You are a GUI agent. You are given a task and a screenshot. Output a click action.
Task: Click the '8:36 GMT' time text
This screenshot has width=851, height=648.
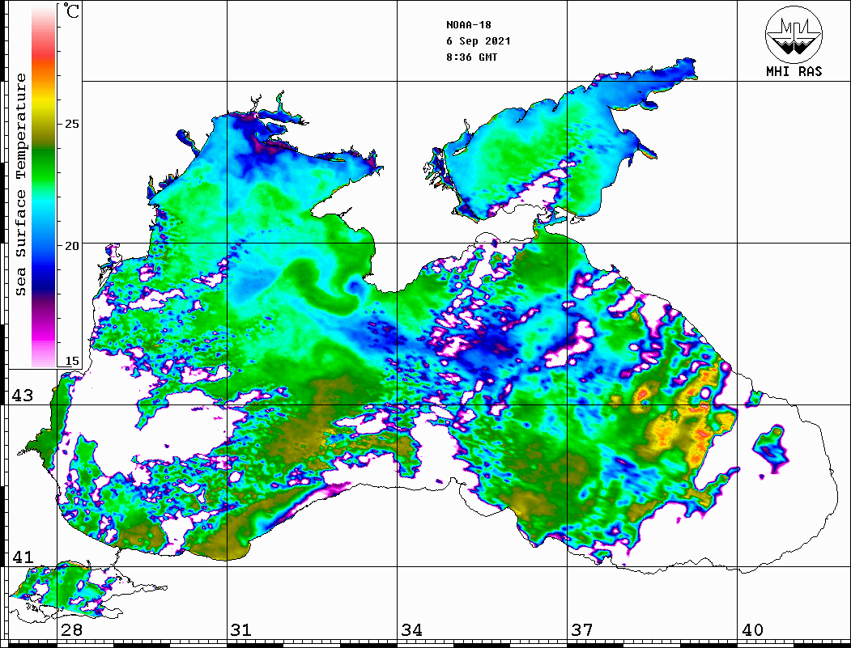pyautogui.click(x=471, y=57)
